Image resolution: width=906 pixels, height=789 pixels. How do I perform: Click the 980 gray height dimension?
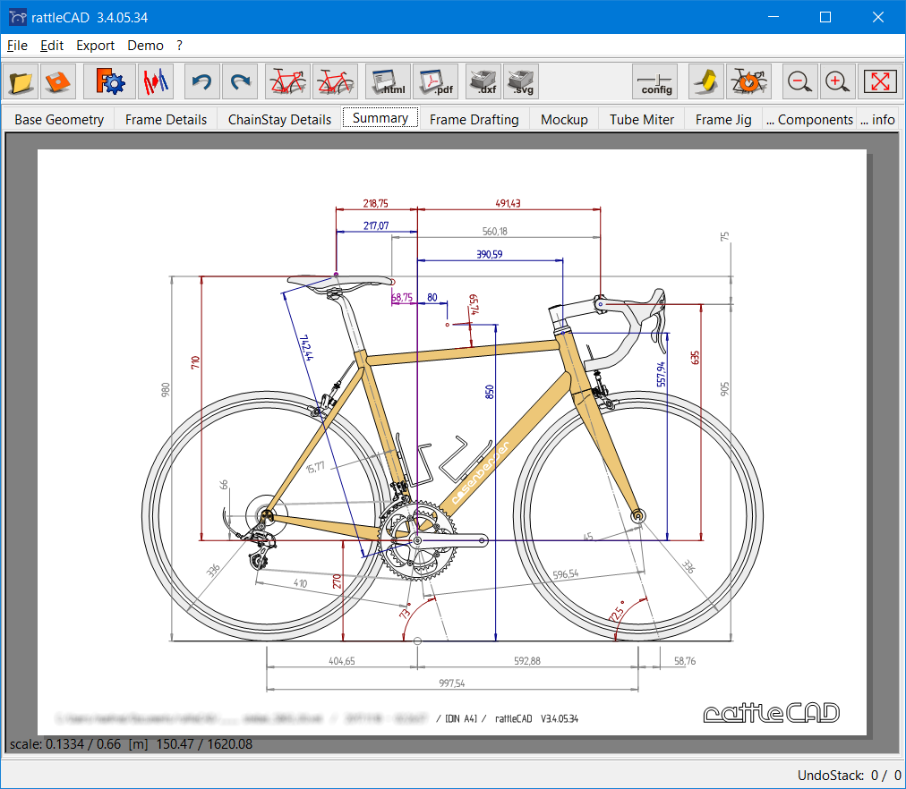tap(166, 390)
